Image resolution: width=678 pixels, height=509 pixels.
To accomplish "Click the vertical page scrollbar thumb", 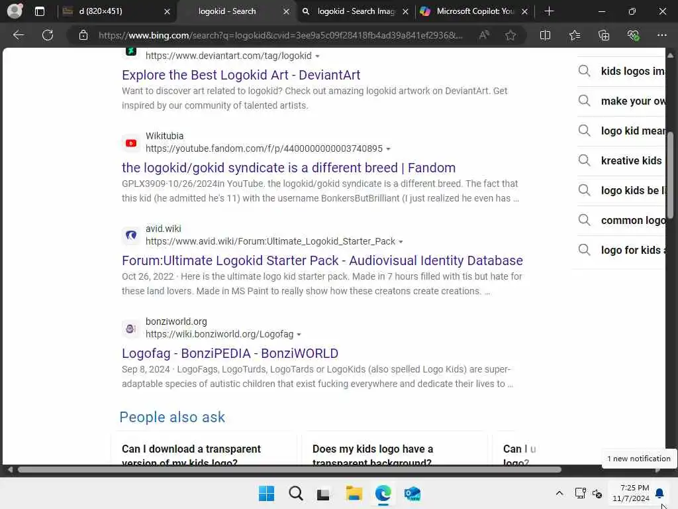I will (x=670, y=175).
